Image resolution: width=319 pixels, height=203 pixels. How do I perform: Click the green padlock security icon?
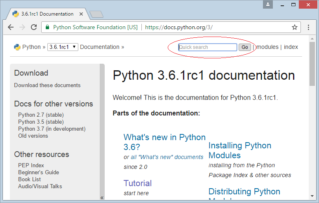point(47,27)
